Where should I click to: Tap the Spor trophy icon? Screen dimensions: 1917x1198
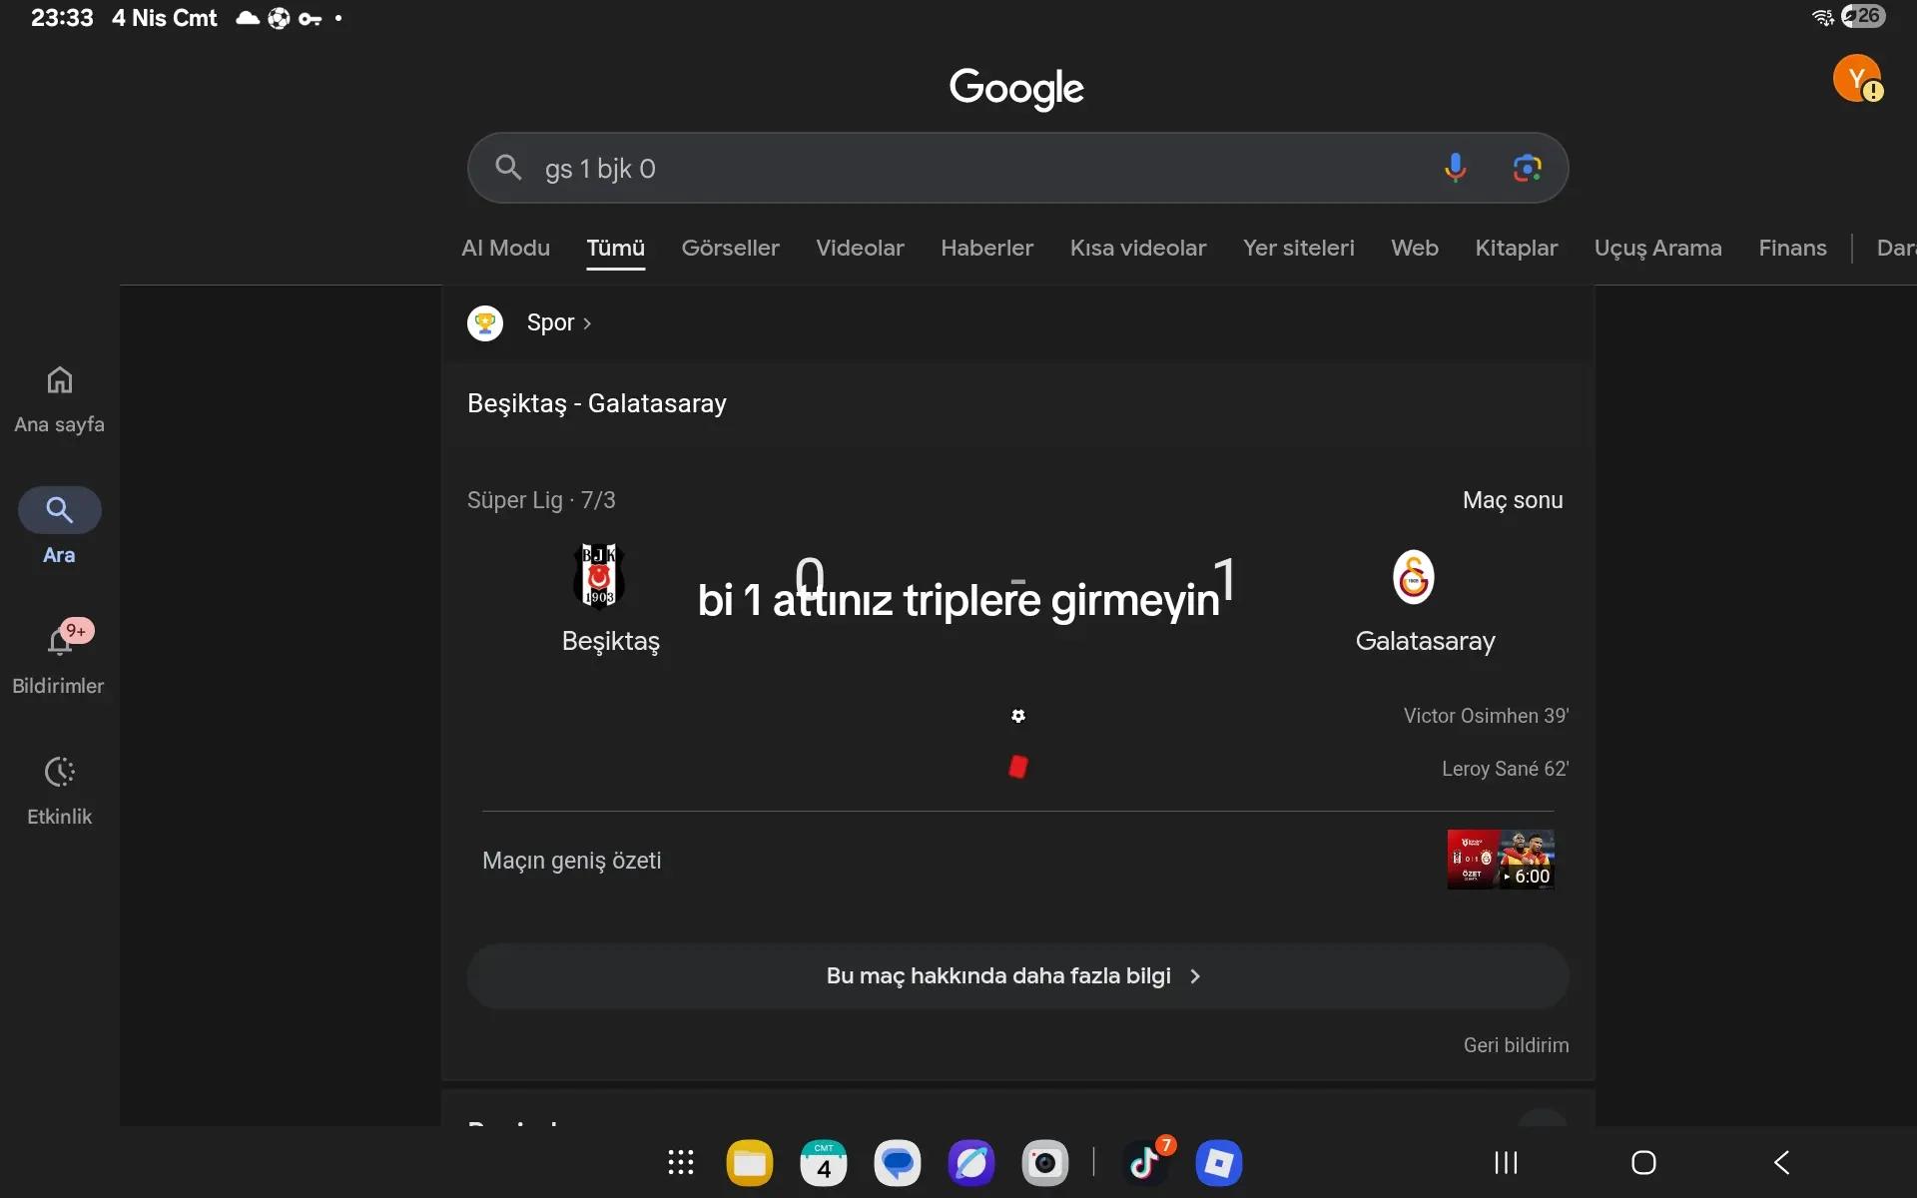(485, 322)
